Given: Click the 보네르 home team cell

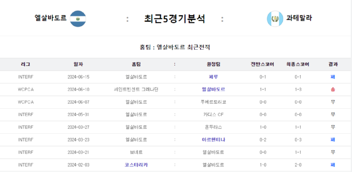Looking at the screenshot, I should click(x=136, y=153).
